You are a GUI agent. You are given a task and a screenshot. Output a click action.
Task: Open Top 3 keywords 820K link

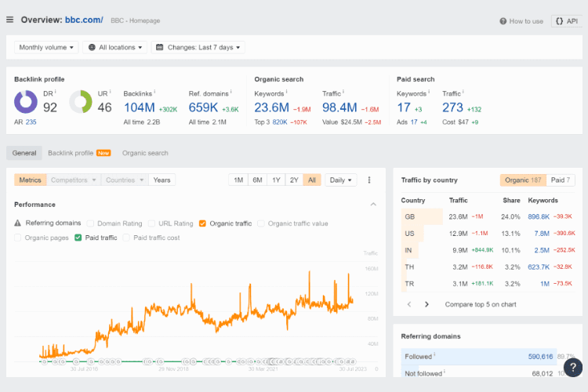point(280,122)
